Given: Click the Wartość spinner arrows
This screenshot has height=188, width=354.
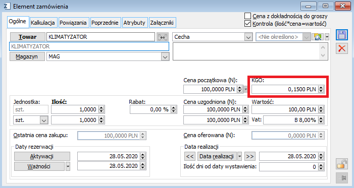Looking at the screenshot, I should pyautogui.click(x=321, y=109).
